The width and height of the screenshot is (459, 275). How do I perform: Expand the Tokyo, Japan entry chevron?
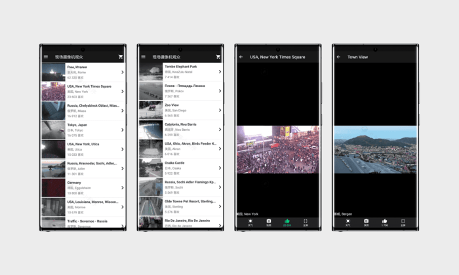122,130
